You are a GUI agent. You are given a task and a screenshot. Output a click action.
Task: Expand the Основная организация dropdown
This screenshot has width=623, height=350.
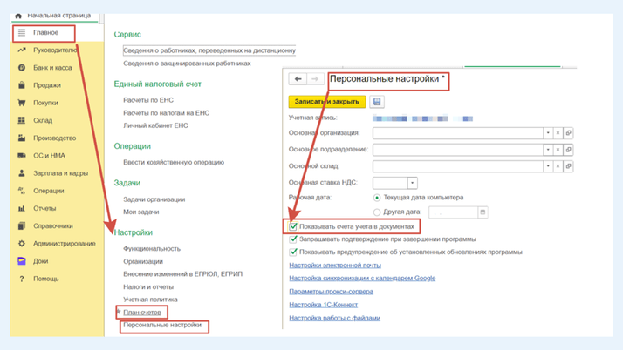pyautogui.click(x=548, y=134)
